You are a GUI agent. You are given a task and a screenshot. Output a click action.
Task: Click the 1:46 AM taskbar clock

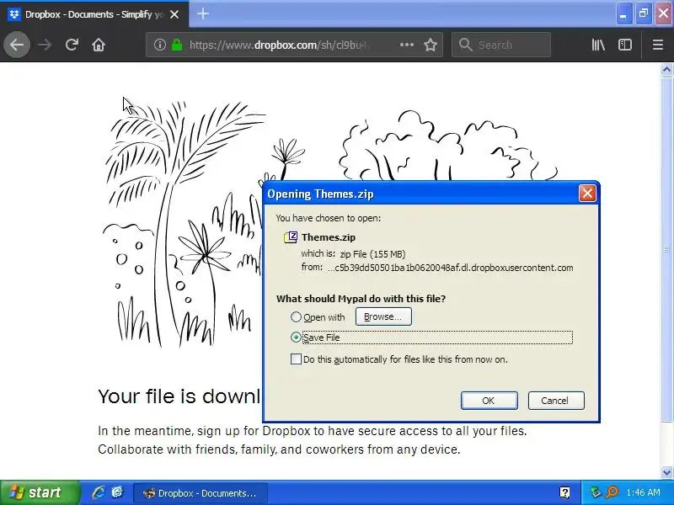[643, 492]
